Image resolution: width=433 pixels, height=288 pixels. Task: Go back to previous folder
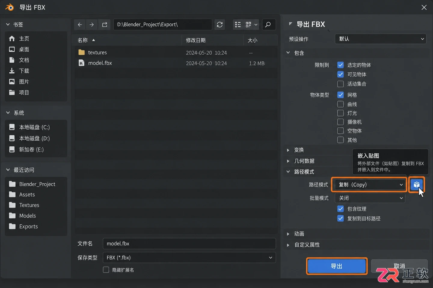80,25
